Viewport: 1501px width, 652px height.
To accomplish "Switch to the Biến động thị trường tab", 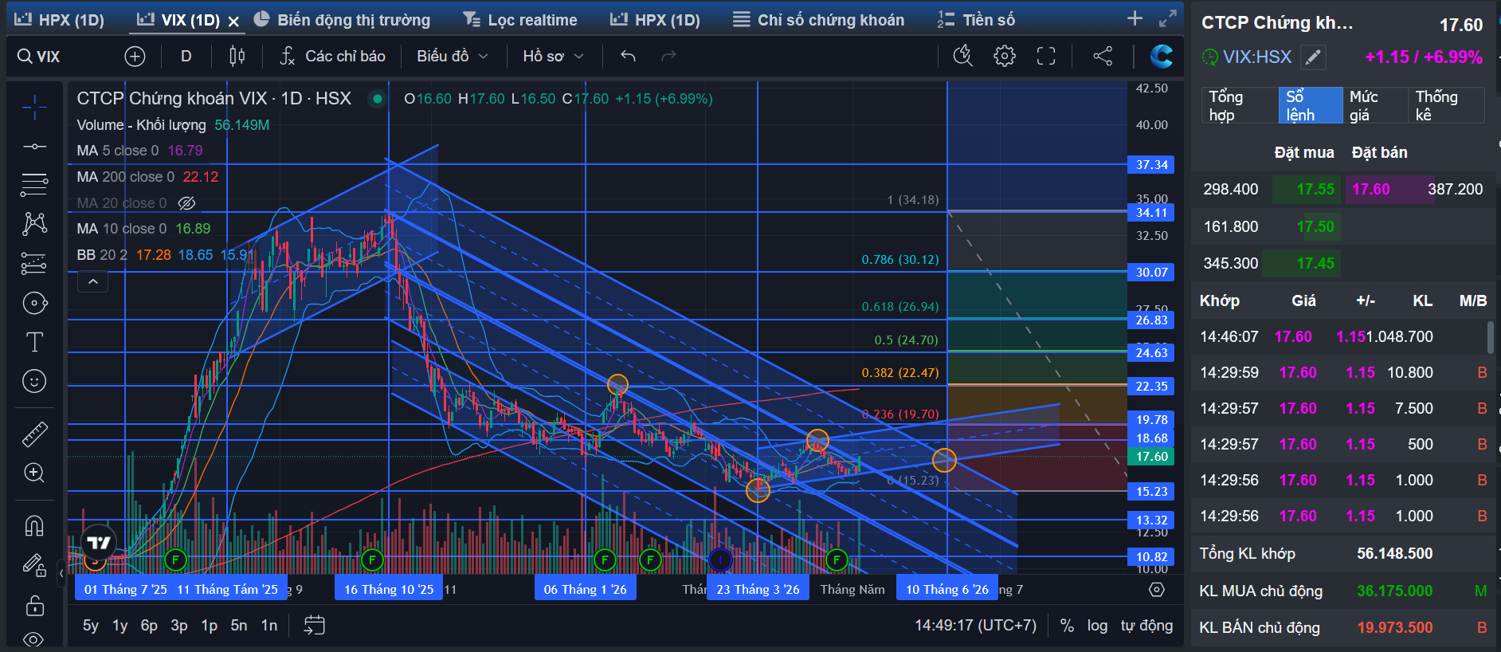I will pyautogui.click(x=342, y=20).
